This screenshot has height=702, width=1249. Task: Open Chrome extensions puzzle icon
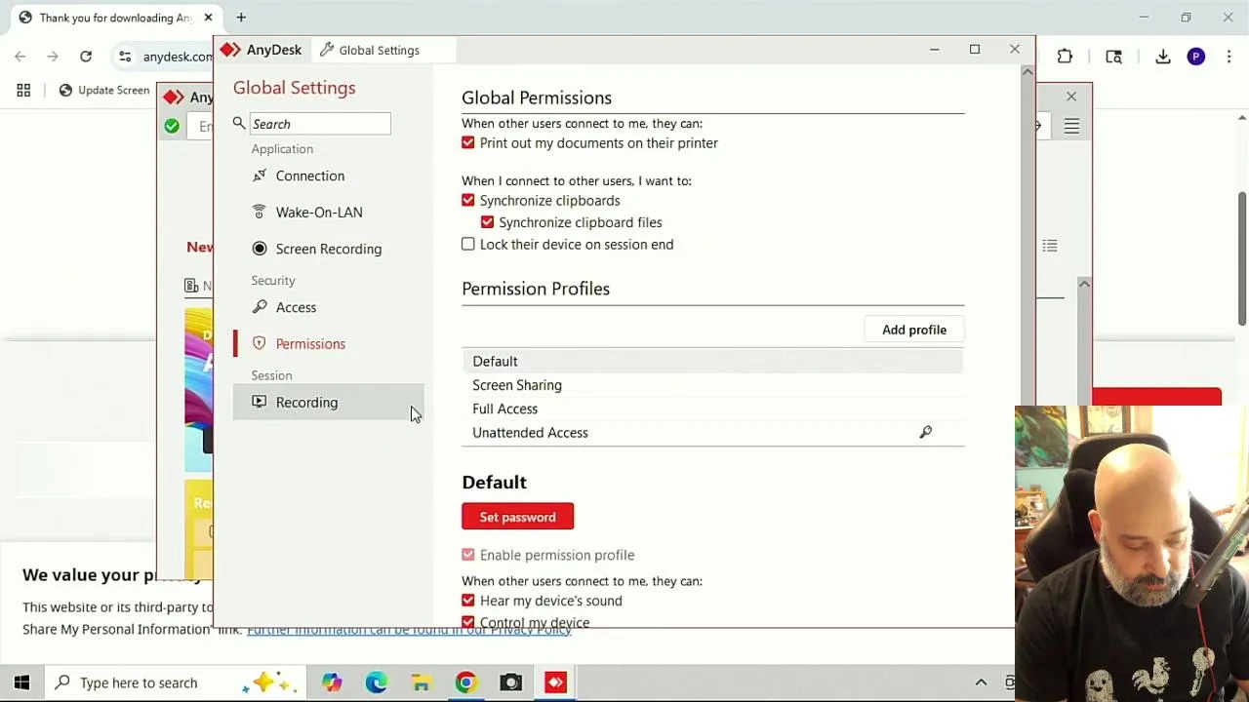click(x=1065, y=57)
